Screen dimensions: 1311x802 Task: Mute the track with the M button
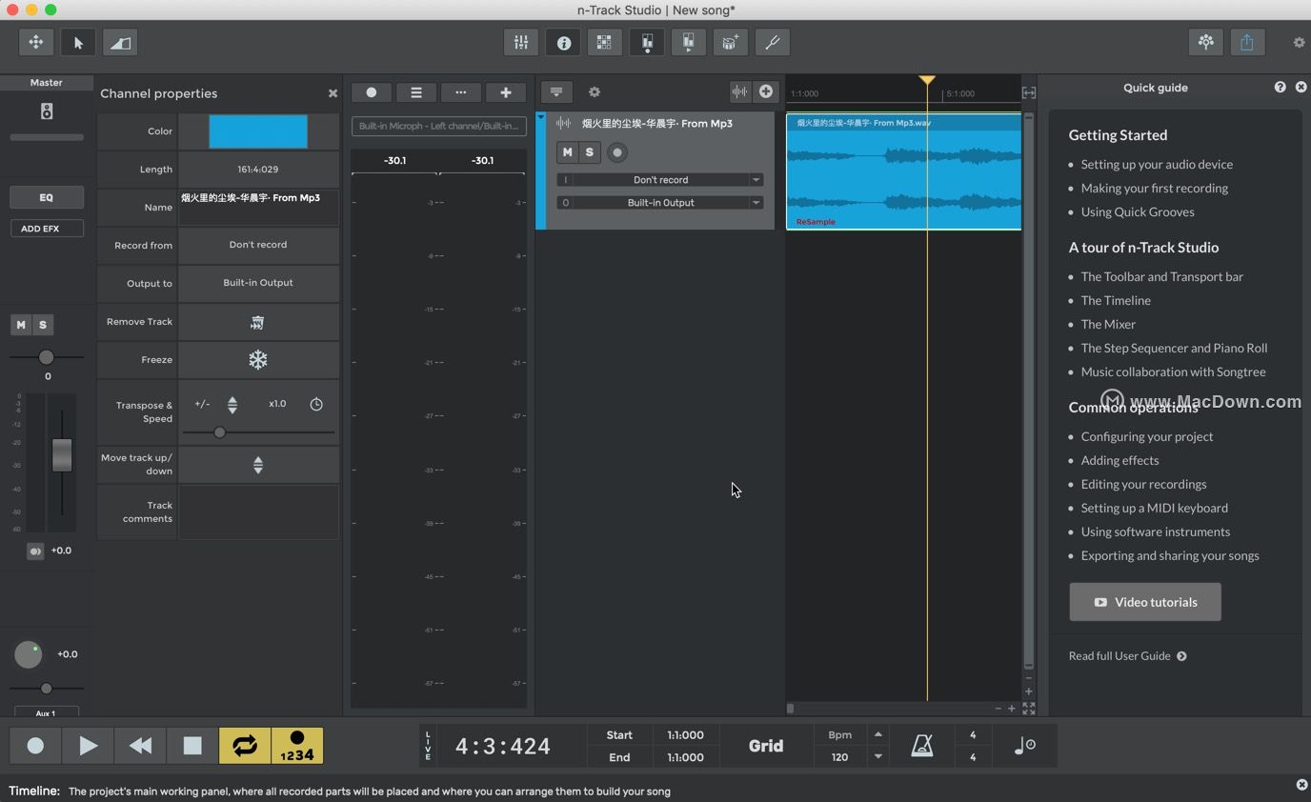click(x=568, y=152)
